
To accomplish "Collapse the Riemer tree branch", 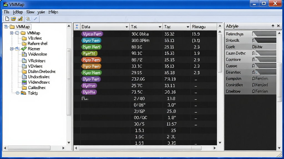I will pyautogui.click(x=12, y=49).
